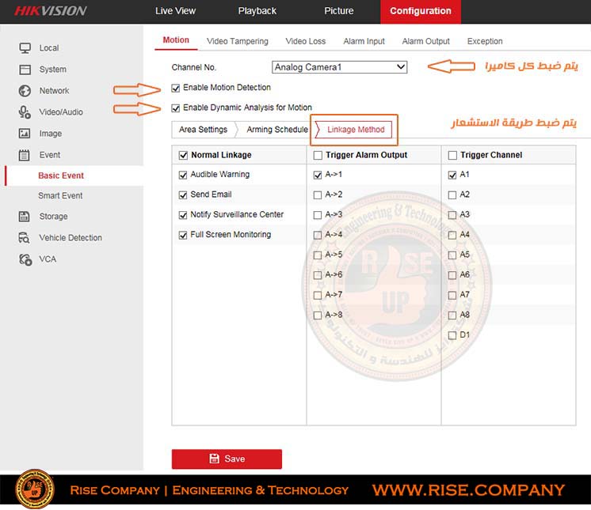Check trigger channel A8
The height and width of the screenshot is (510, 591).
point(452,315)
